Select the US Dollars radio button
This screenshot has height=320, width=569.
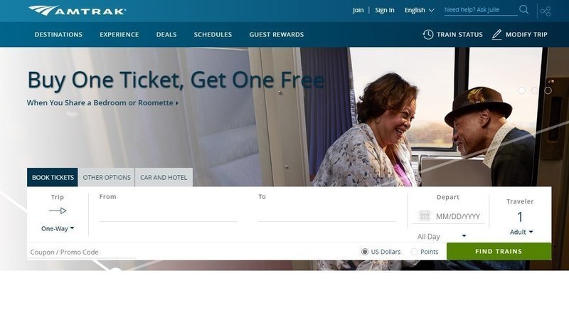[365, 252]
